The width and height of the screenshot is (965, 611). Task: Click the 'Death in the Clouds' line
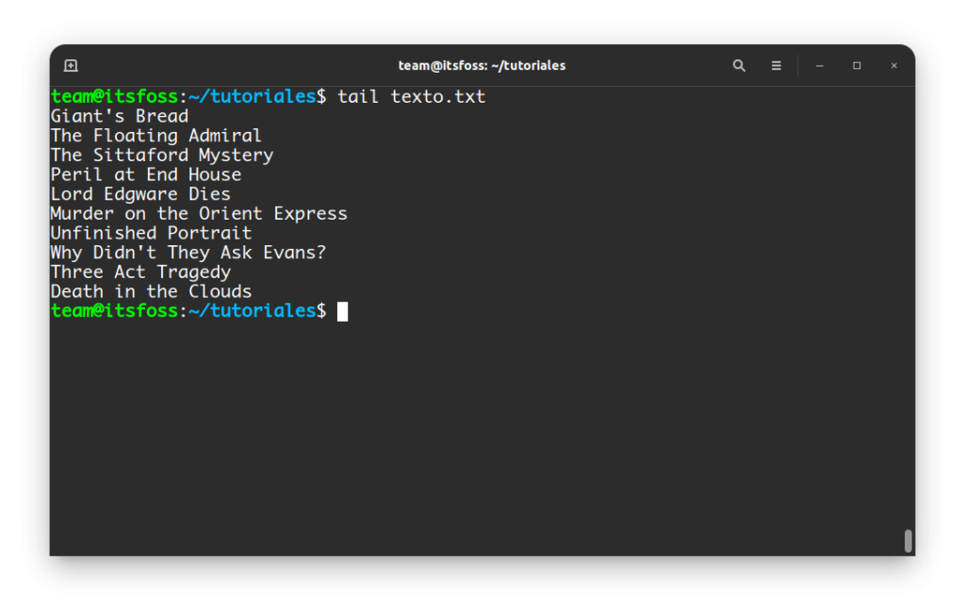pyautogui.click(x=152, y=291)
